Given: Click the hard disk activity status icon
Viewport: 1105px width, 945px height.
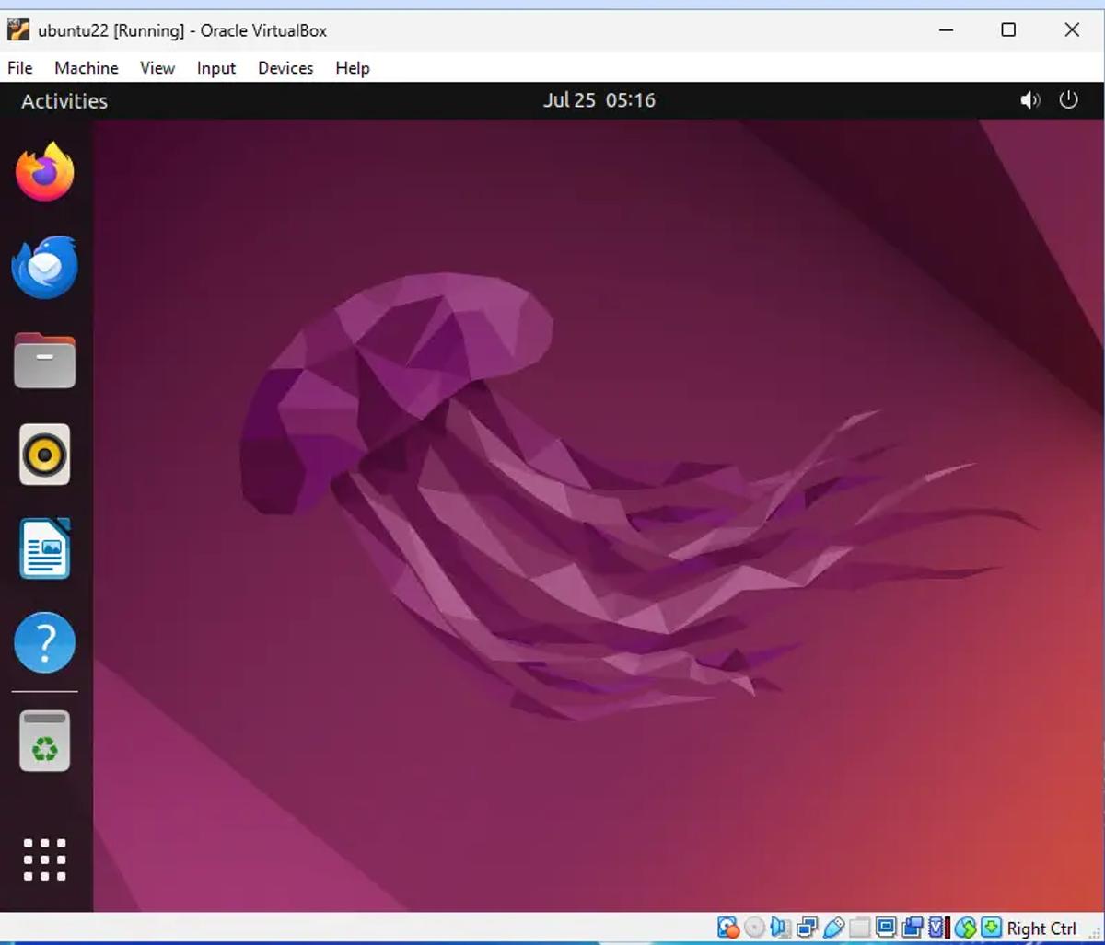Looking at the screenshot, I should 728,928.
